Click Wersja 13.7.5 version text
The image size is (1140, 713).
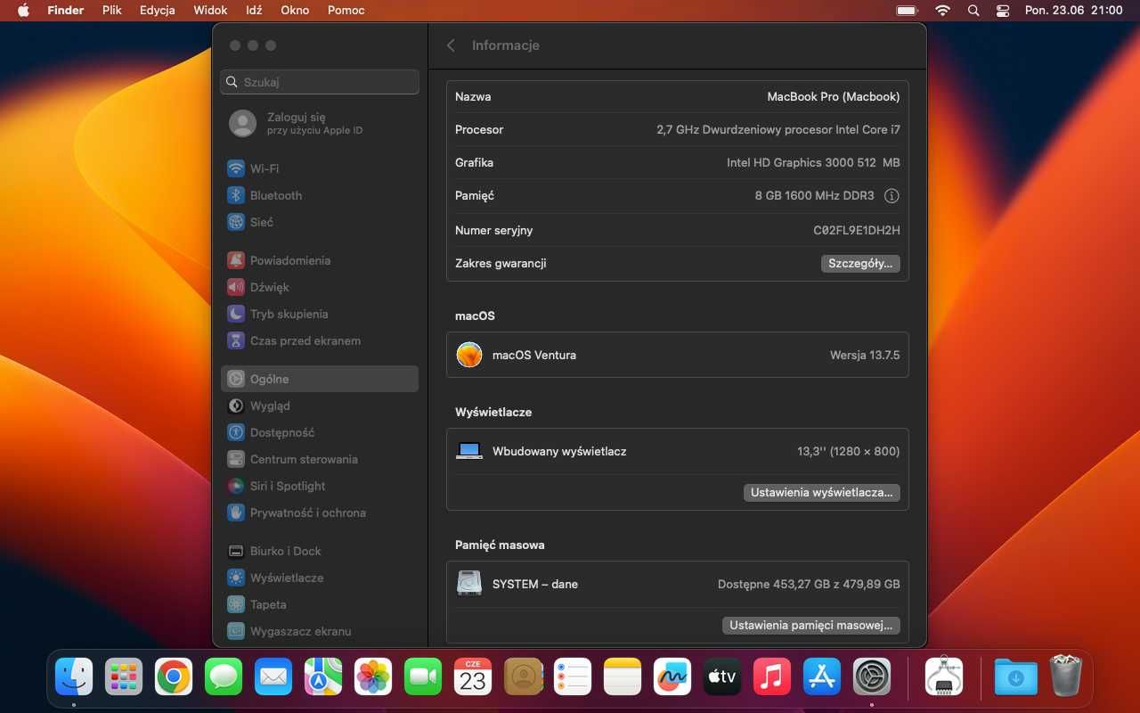pos(865,355)
